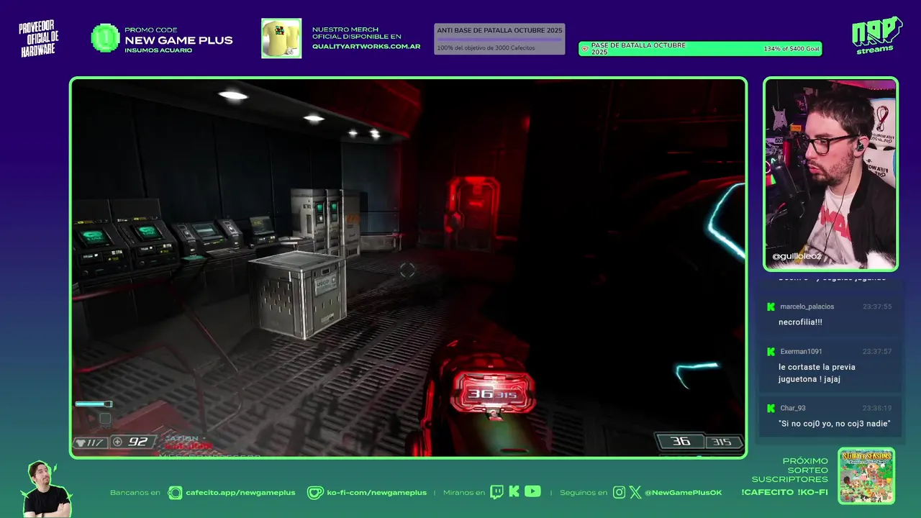
Task: Click the timestamp 23:37:57 in chat
Action: pyautogui.click(x=877, y=351)
